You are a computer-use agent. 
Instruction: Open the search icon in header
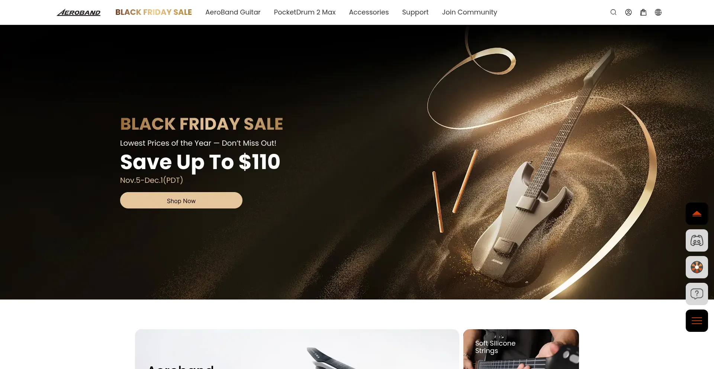point(614,12)
